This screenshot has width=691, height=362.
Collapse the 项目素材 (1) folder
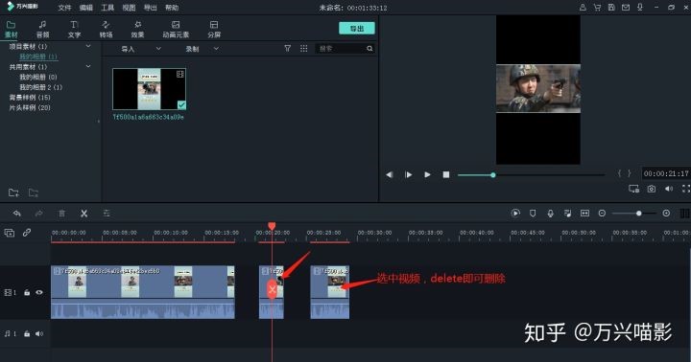[88, 46]
